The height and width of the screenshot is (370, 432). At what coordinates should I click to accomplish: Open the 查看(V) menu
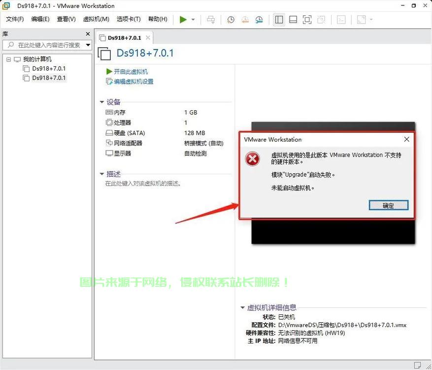66,19
